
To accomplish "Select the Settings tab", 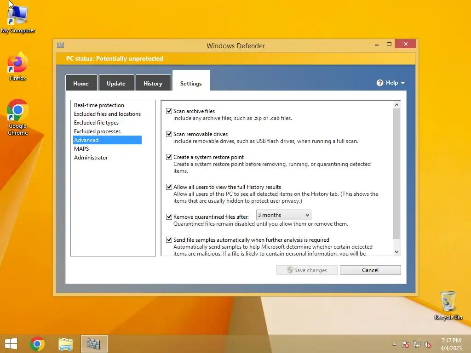I will tap(191, 81).
